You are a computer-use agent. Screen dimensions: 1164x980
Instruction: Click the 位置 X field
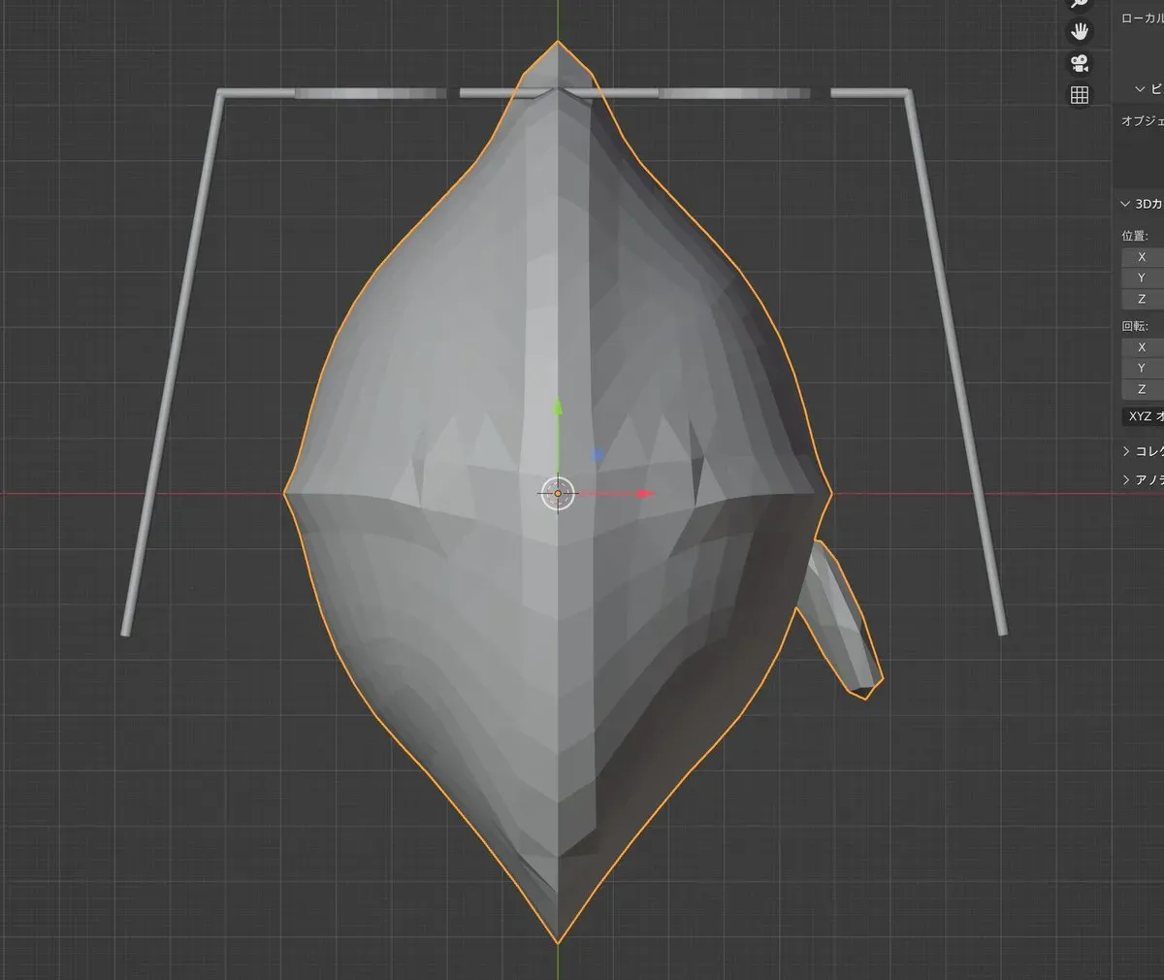click(x=1143, y=257)
